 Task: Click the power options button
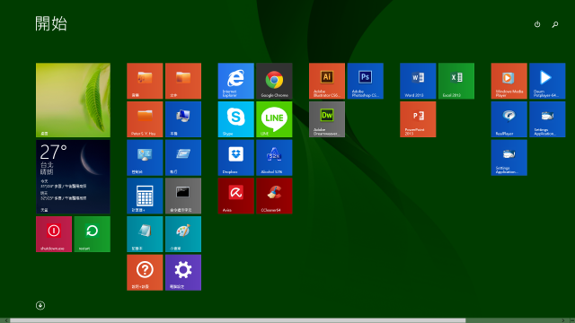[537, 24]
